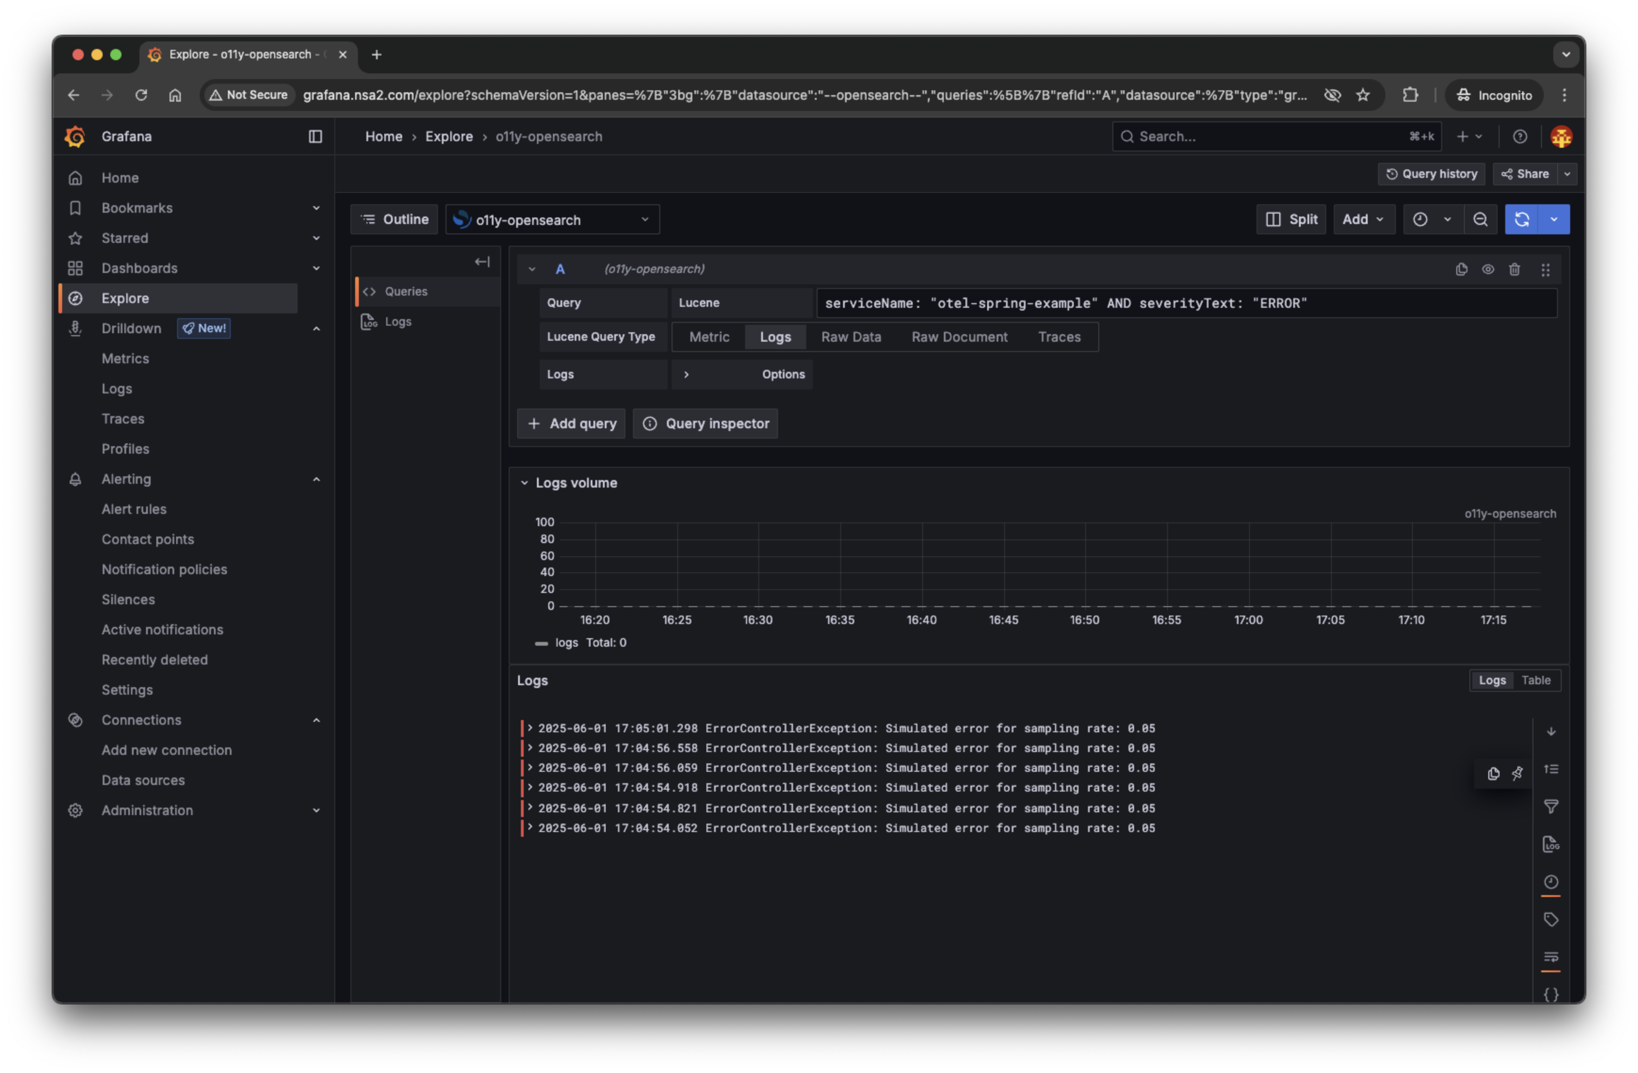
Task: Open the refresh interval dropdown arrow
Action: (1553, 219)
